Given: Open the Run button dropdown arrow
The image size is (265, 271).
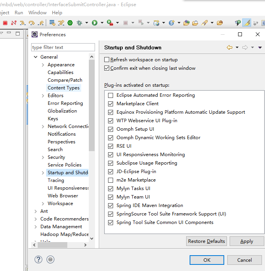Looking at the screenshot, I should (102, 23).
